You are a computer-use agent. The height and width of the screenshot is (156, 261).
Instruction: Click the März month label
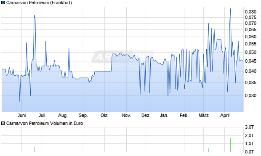click(x=204, y=115)
